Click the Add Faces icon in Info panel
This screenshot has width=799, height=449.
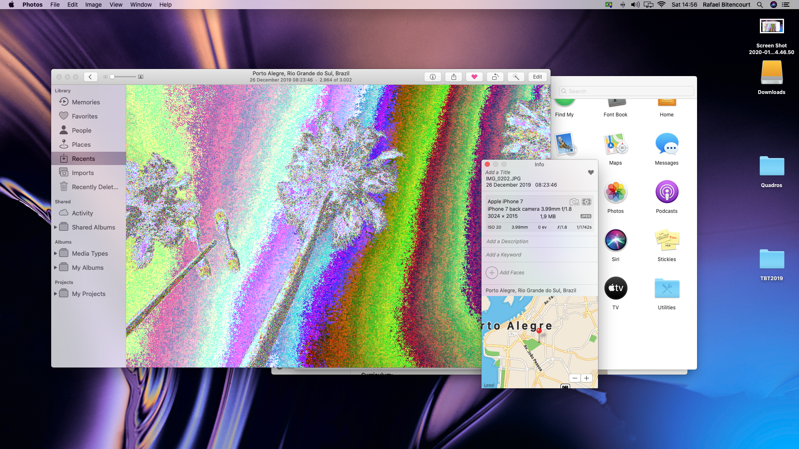[491, 272]
